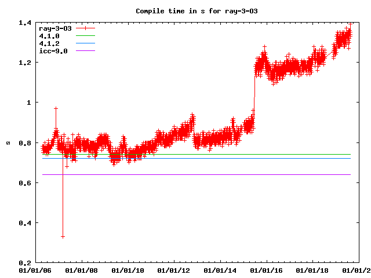Screen dimensions: 371x278
Task: Click the lowest horizontal reference line near 0.64
Action: tap(197, 174)
